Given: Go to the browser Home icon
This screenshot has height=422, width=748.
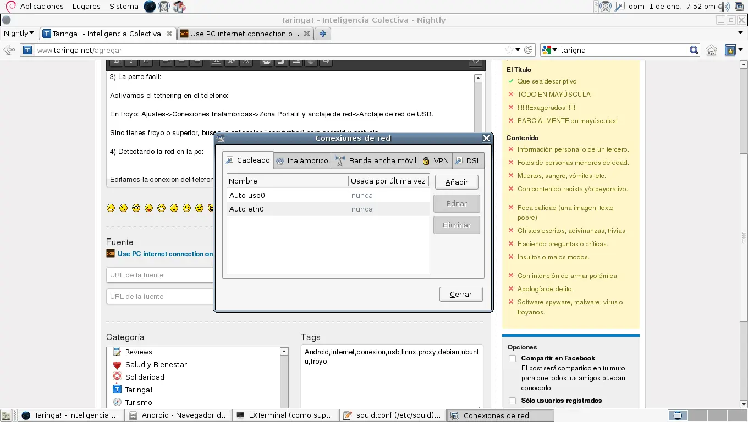Looking at the screenshot, I should [x=711, y=50].
